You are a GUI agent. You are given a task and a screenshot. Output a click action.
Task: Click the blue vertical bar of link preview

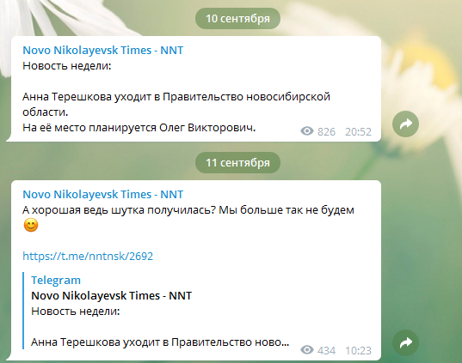[x=23, y=311]
